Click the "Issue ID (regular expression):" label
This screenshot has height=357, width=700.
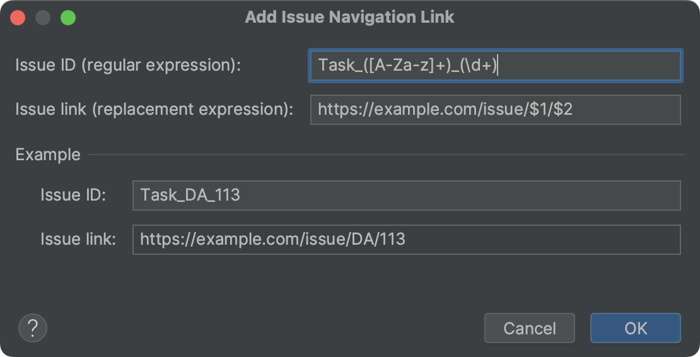[x=128, y=66]
